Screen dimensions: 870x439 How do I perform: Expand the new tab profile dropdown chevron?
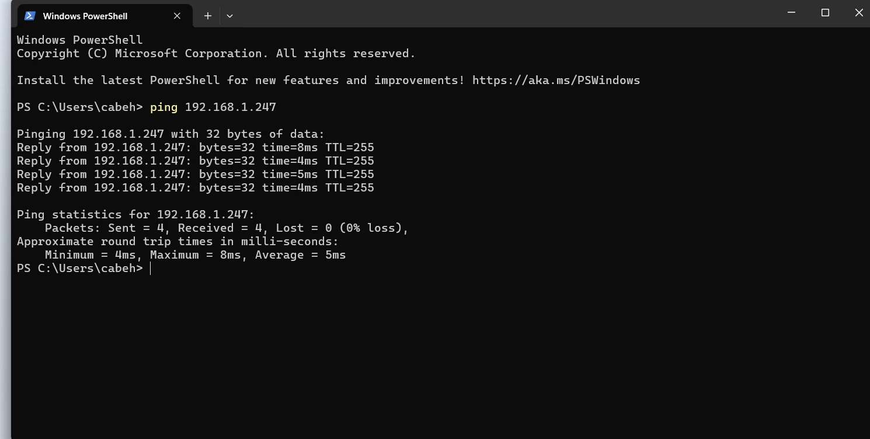tap(229, 16)
